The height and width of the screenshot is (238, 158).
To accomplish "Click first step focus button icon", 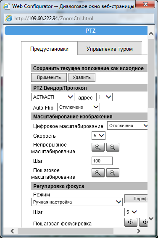I will [131, 222].
